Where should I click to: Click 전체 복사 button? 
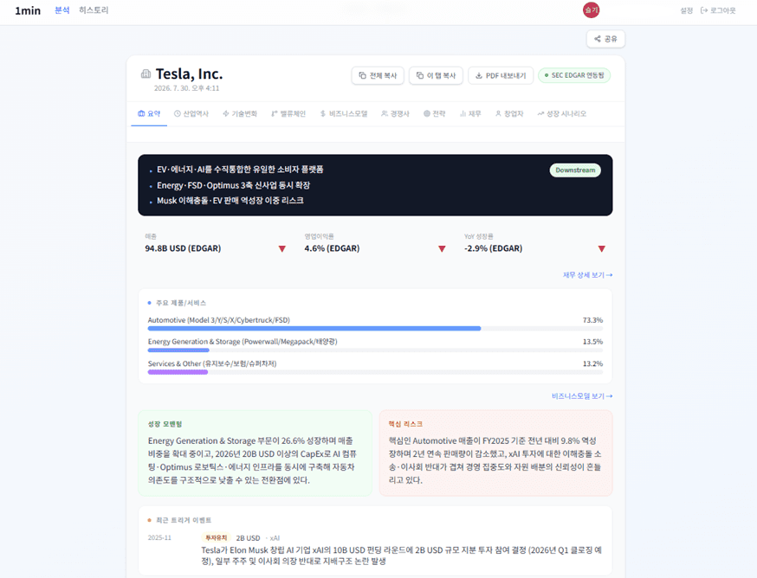coord(378,76)
